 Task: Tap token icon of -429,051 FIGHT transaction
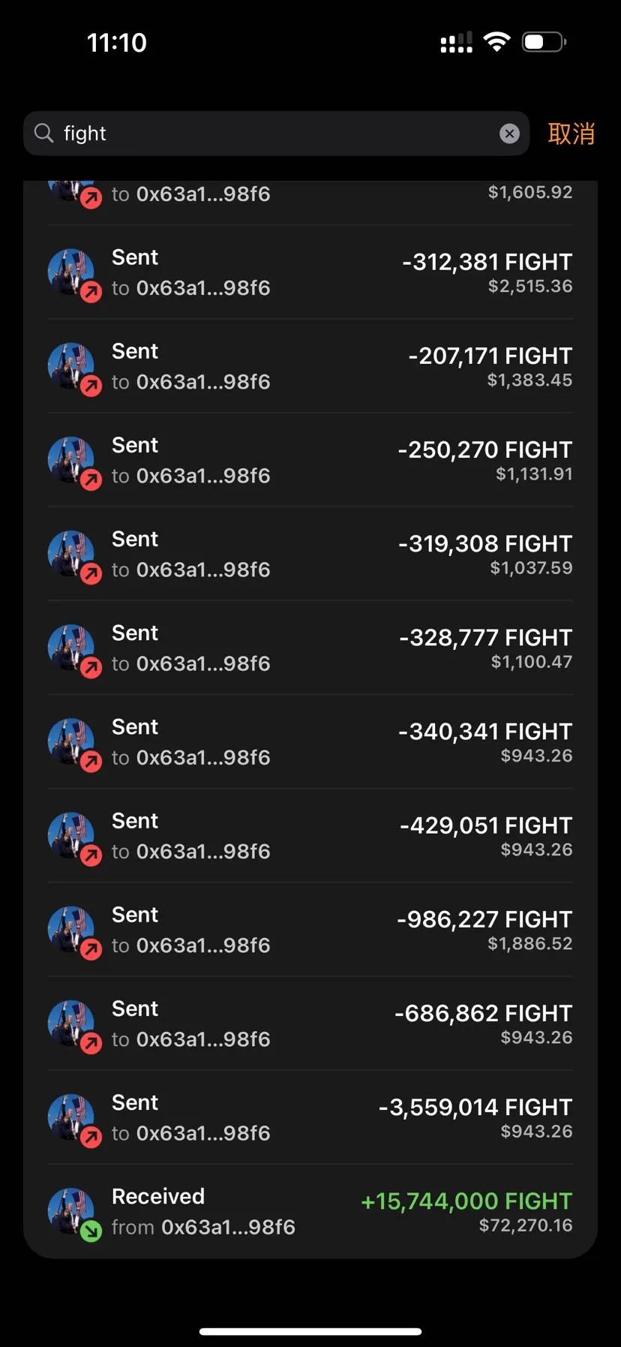pyautogui.click(x=72, y=836)
